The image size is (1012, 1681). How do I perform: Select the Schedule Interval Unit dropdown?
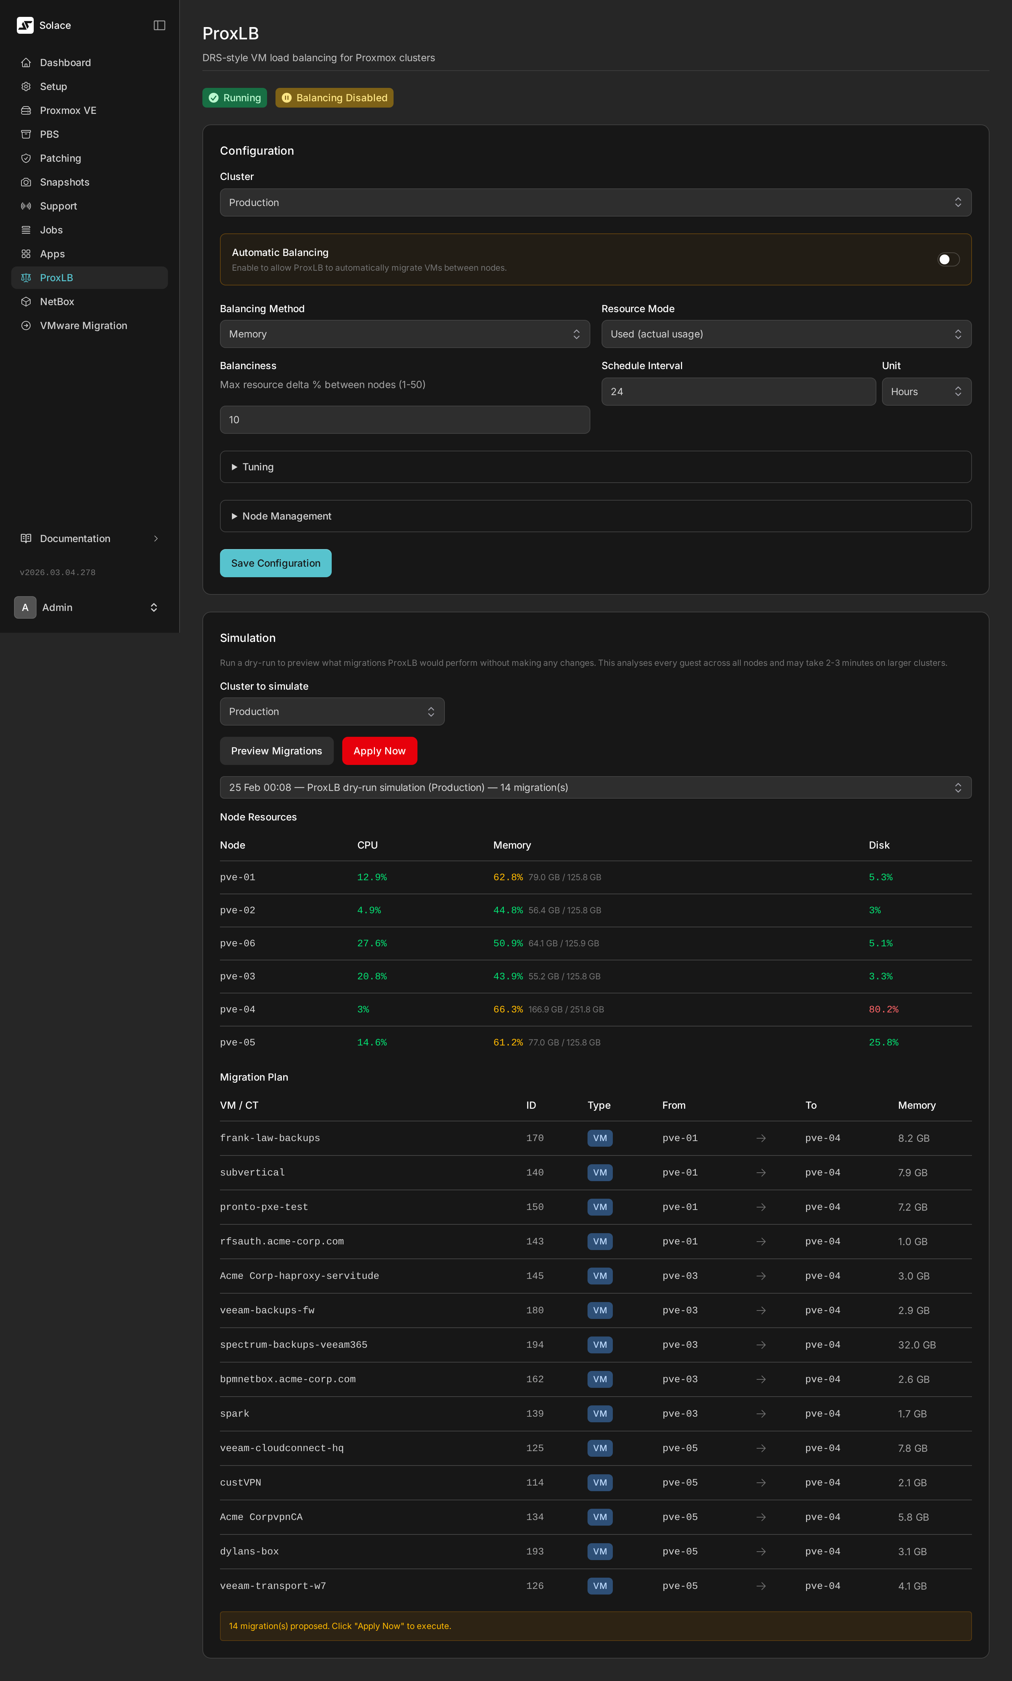[926, 392]
